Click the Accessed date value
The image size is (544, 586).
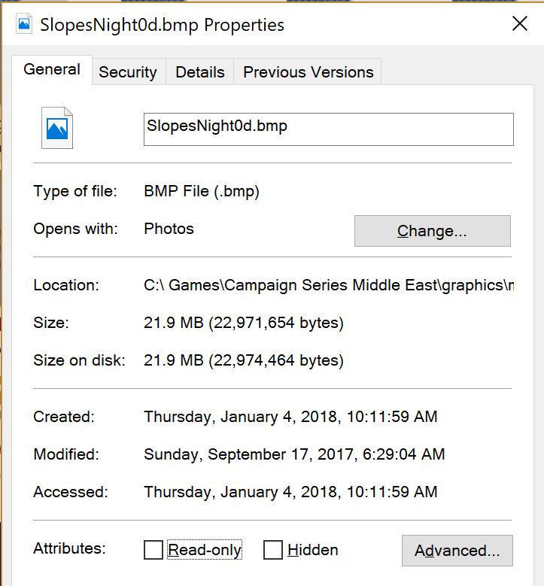(290, 492)
